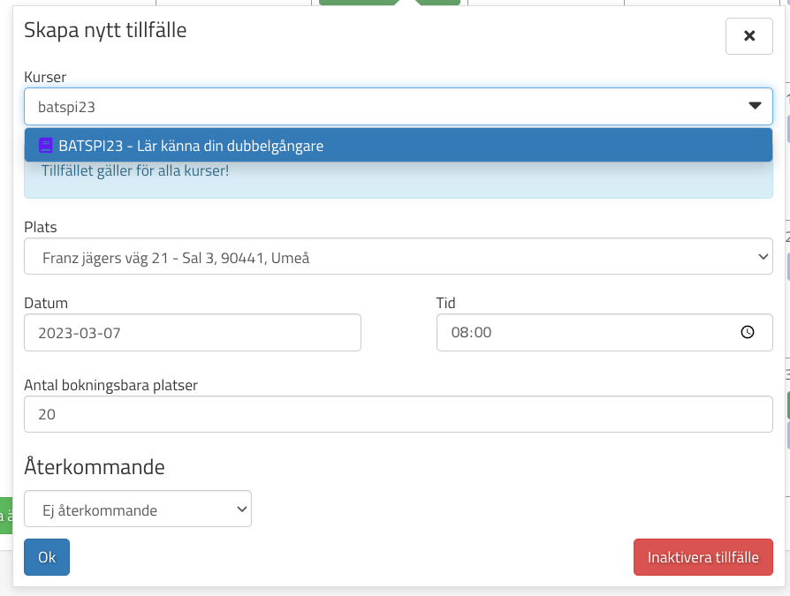The image size is (790, 596).
Task: Click Antal bokningsbara platser field with 20
Action: pyautogui.click(x=398, y=414)
